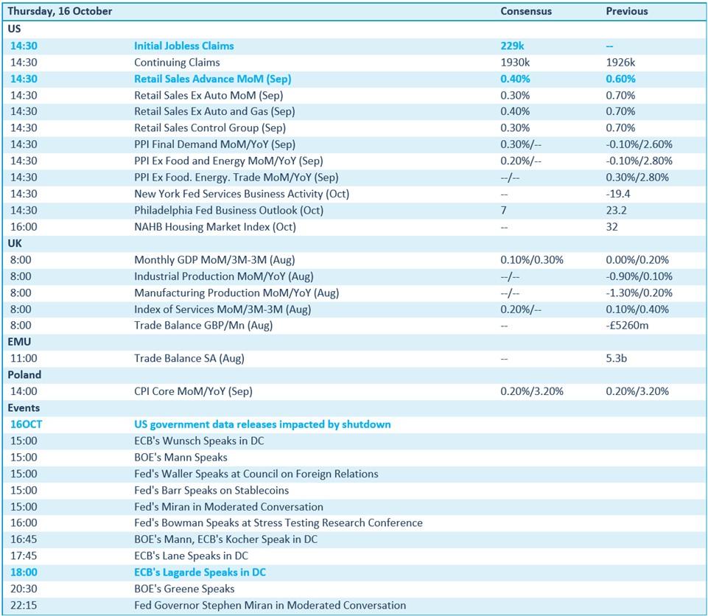
Task: Select Fed's Bowman Stress Testing Research Conference event
Action: [278, 523]
